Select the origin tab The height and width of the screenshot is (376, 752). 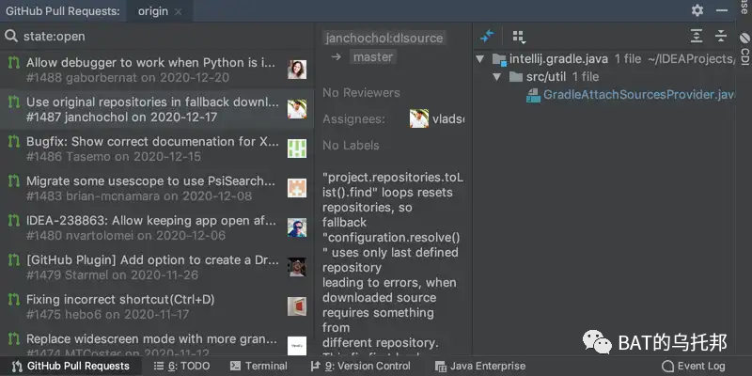[x=153, y=11]
